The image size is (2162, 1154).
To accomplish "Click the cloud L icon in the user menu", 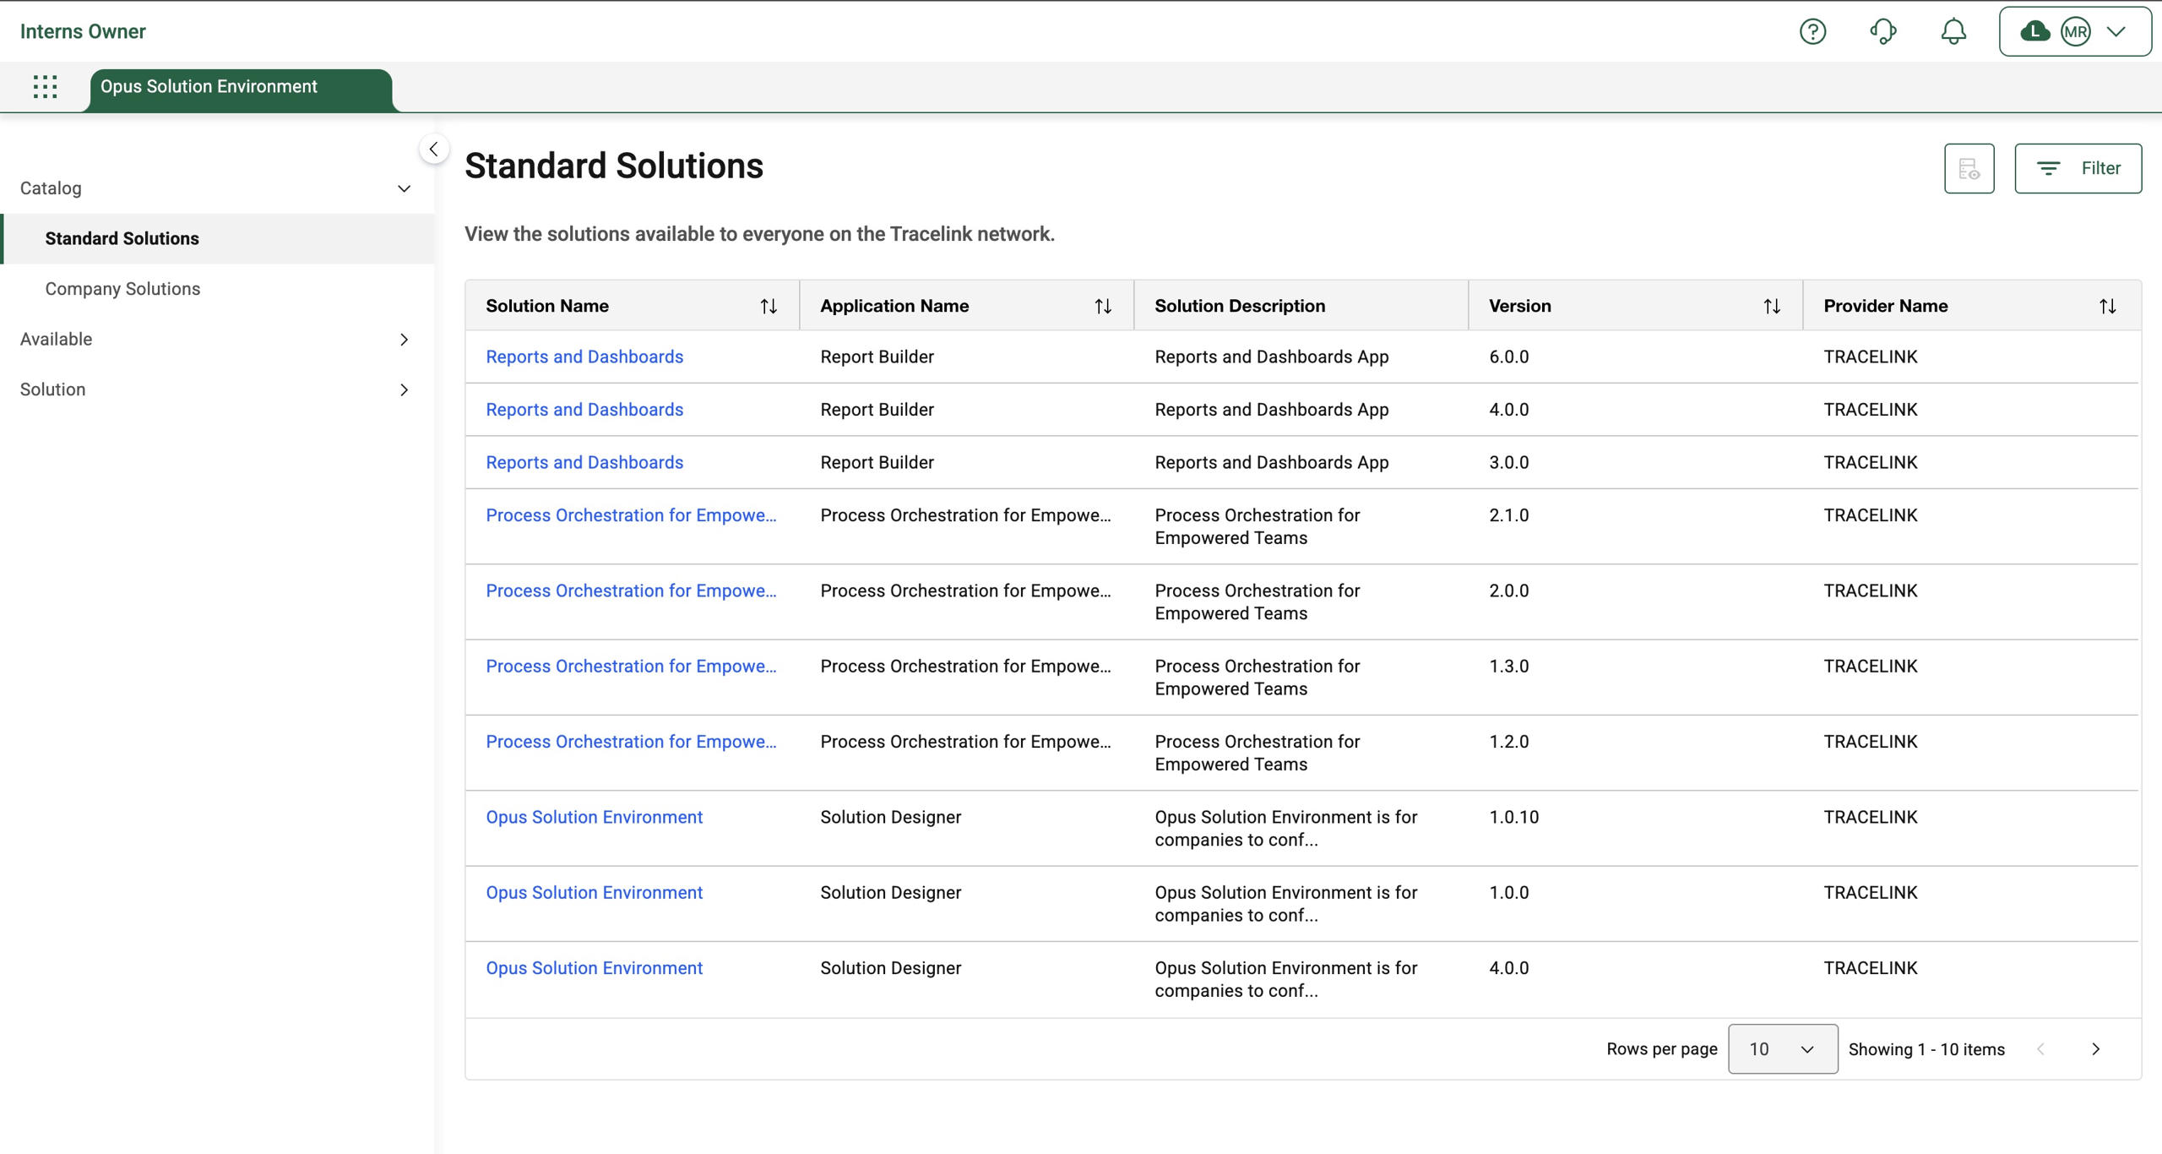I will point(2034,32).
